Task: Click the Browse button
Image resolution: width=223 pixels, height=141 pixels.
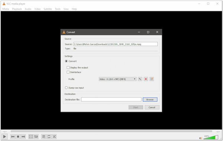Action: 150,99
